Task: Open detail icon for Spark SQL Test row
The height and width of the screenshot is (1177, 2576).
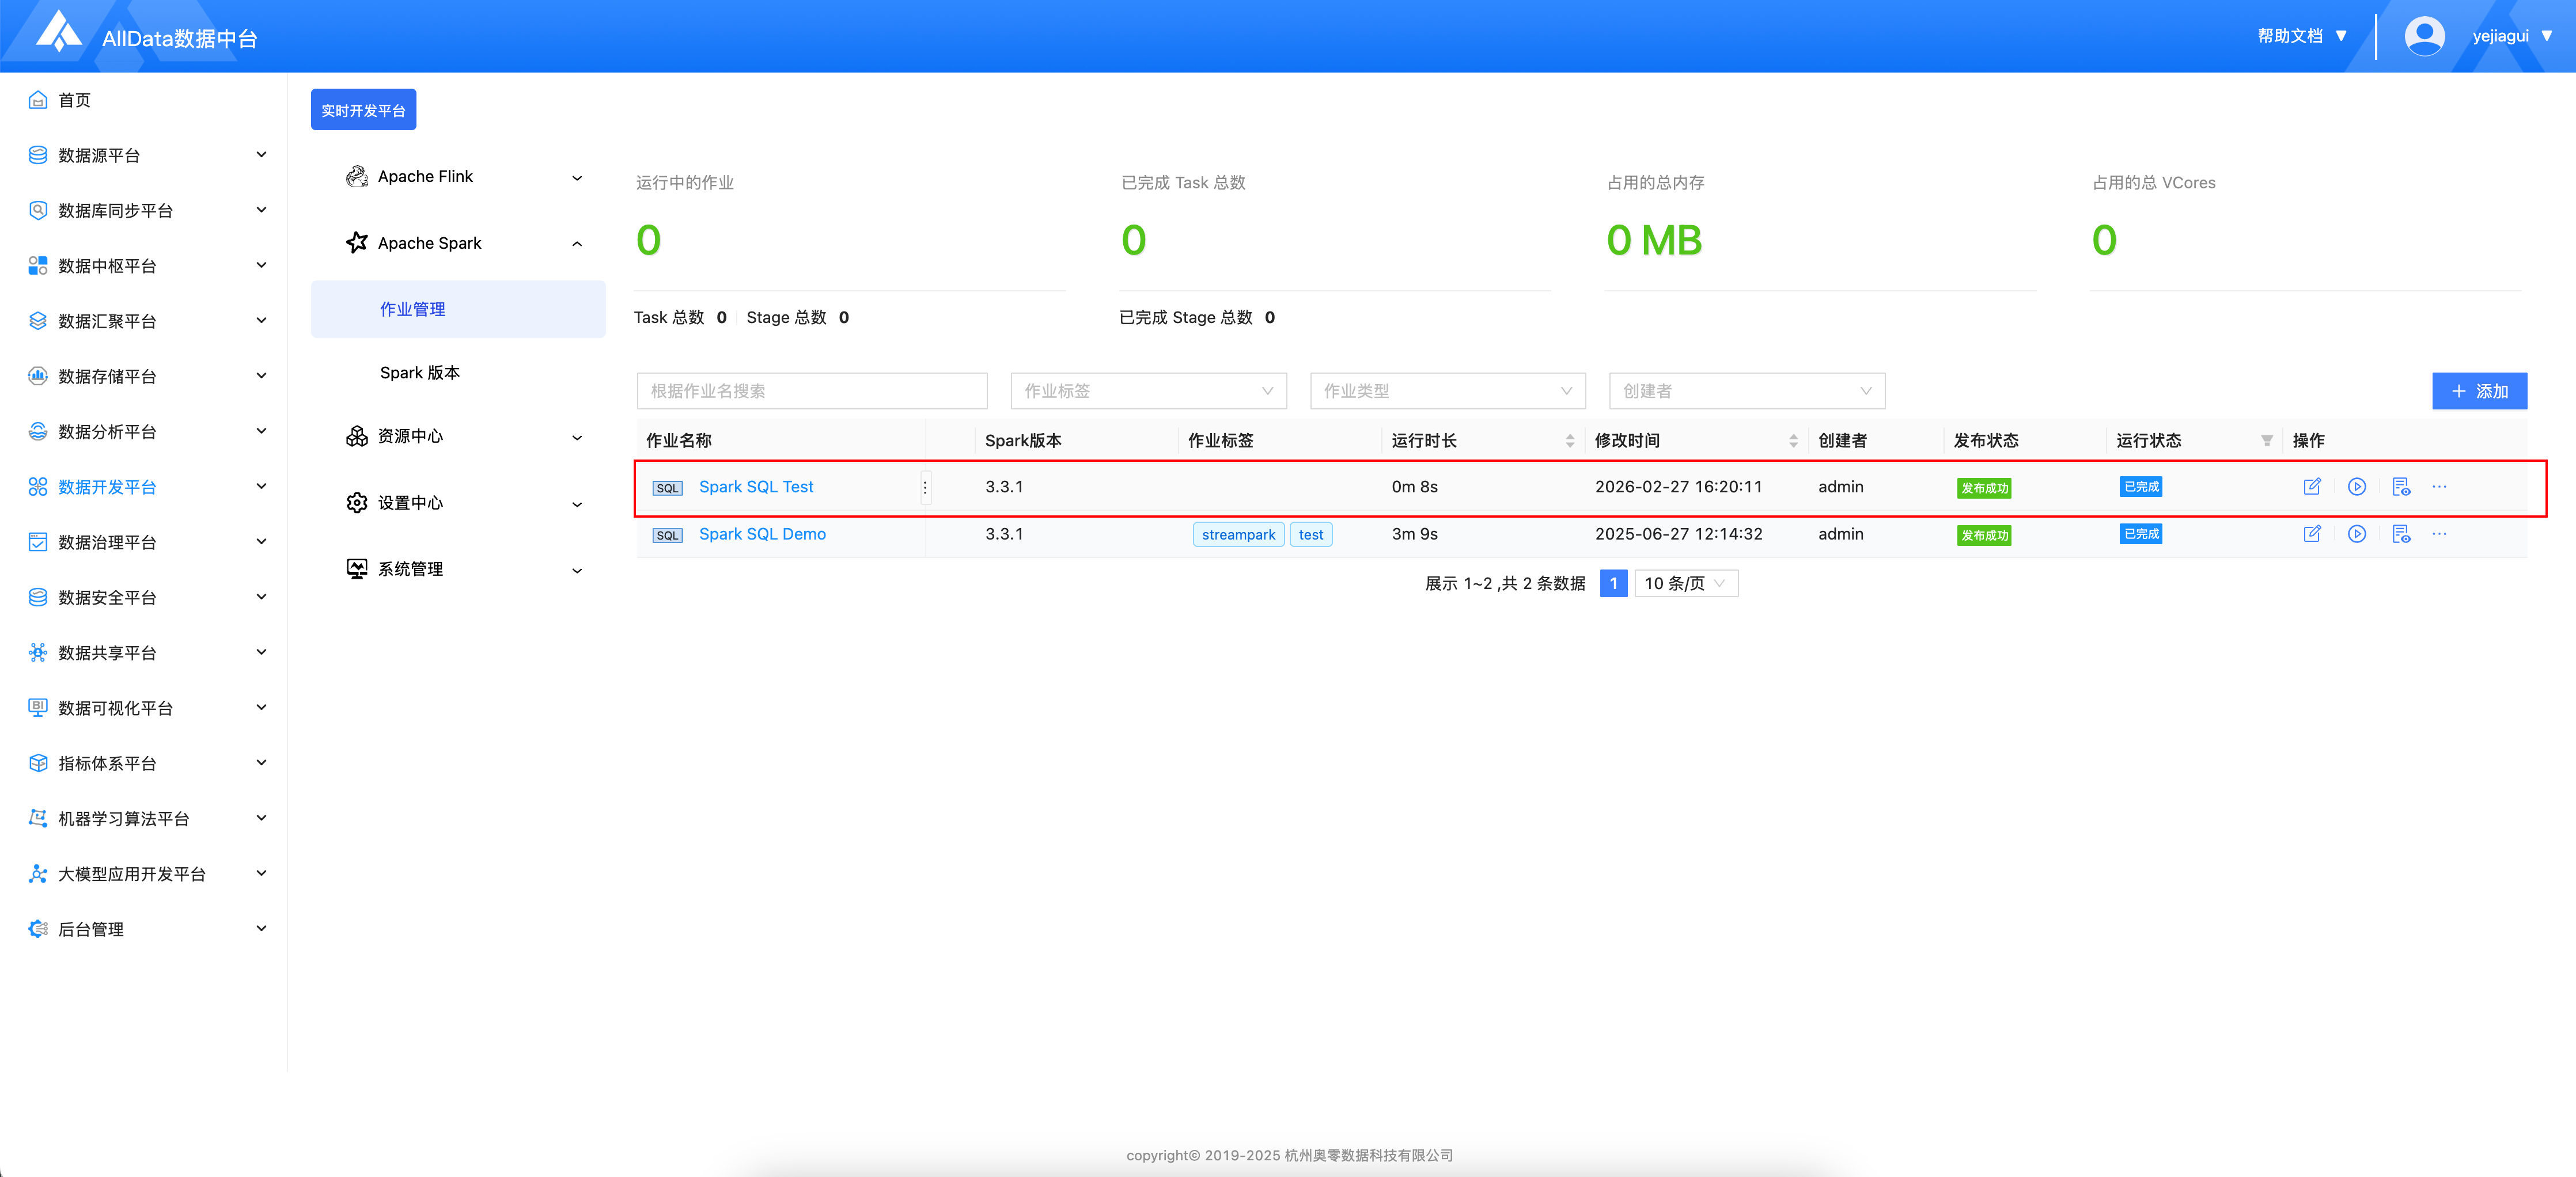Action: 2400,487
